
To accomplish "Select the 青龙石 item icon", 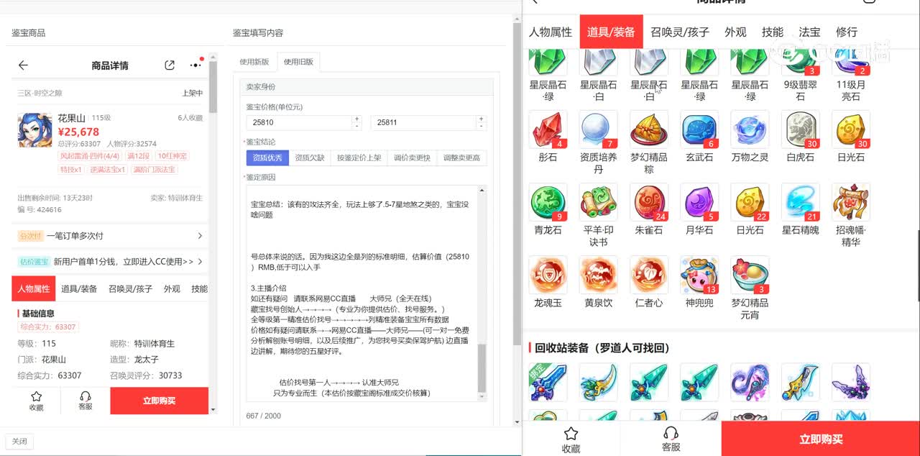I will (x=548, y=202).
